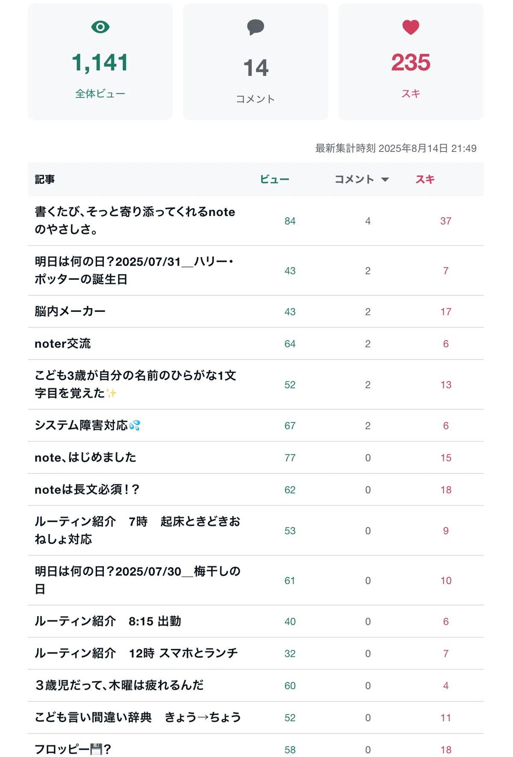Sort the table by スキ column
The width and height of the screenshot is (513, 757).
tap(425, 179)
